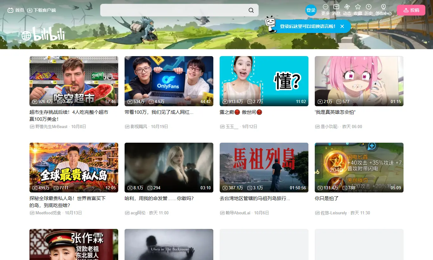Go to 首页 home link

(x=16, y=10)
